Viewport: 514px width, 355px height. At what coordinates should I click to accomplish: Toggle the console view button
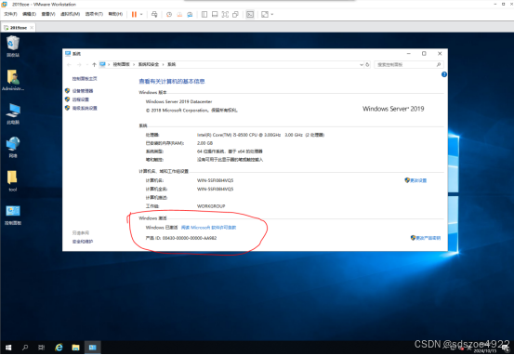coord(250,15)
